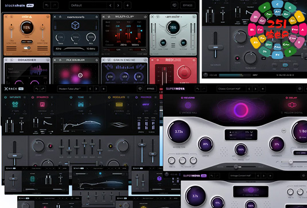Click the BYPASS button in Blockchain
Image resolution: width=307 pixels, height=208 pixels.
[188, 5]
